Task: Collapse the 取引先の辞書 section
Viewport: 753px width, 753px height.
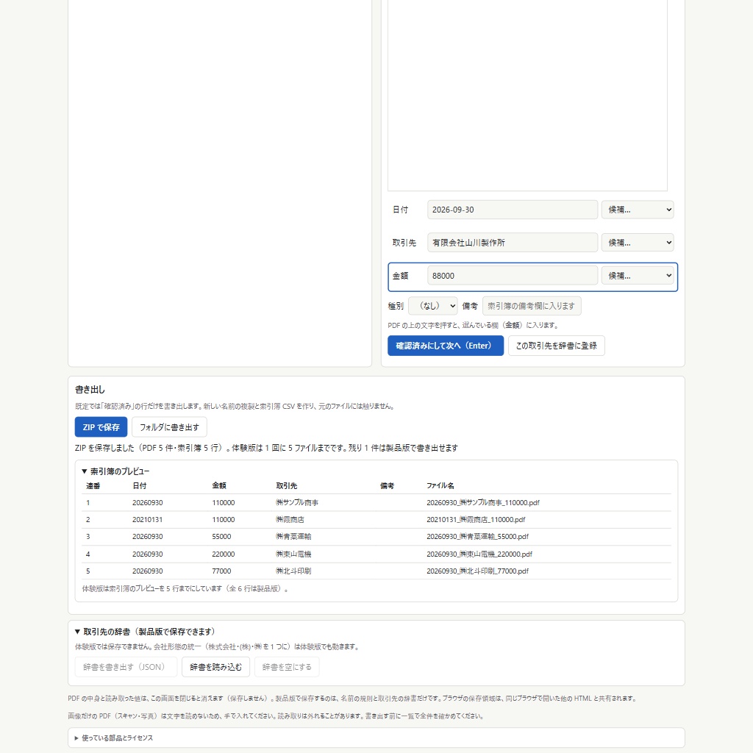Action: (145, 632)
